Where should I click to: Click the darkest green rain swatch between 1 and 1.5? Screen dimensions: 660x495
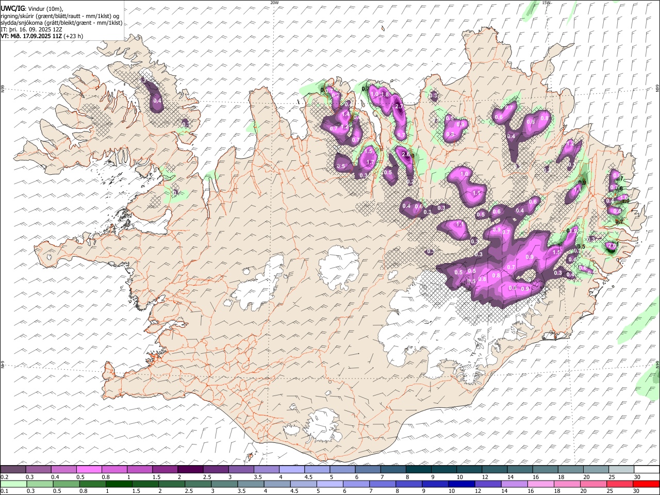tap(119, 484)
